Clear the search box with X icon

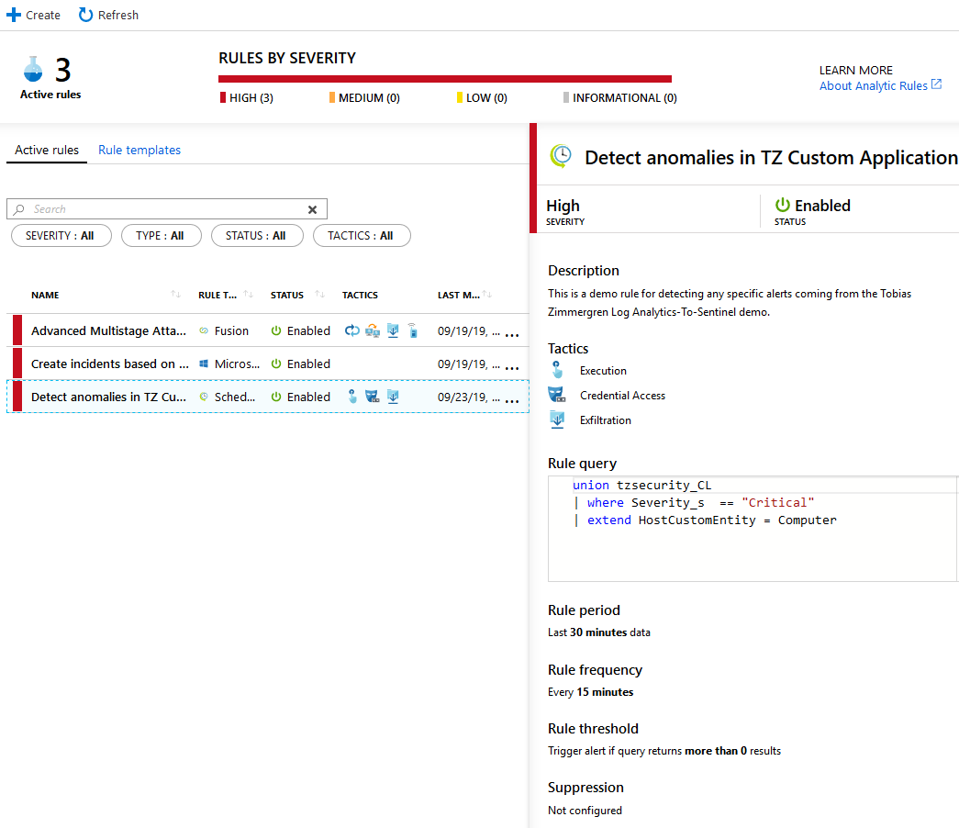[x=312, y=209]
